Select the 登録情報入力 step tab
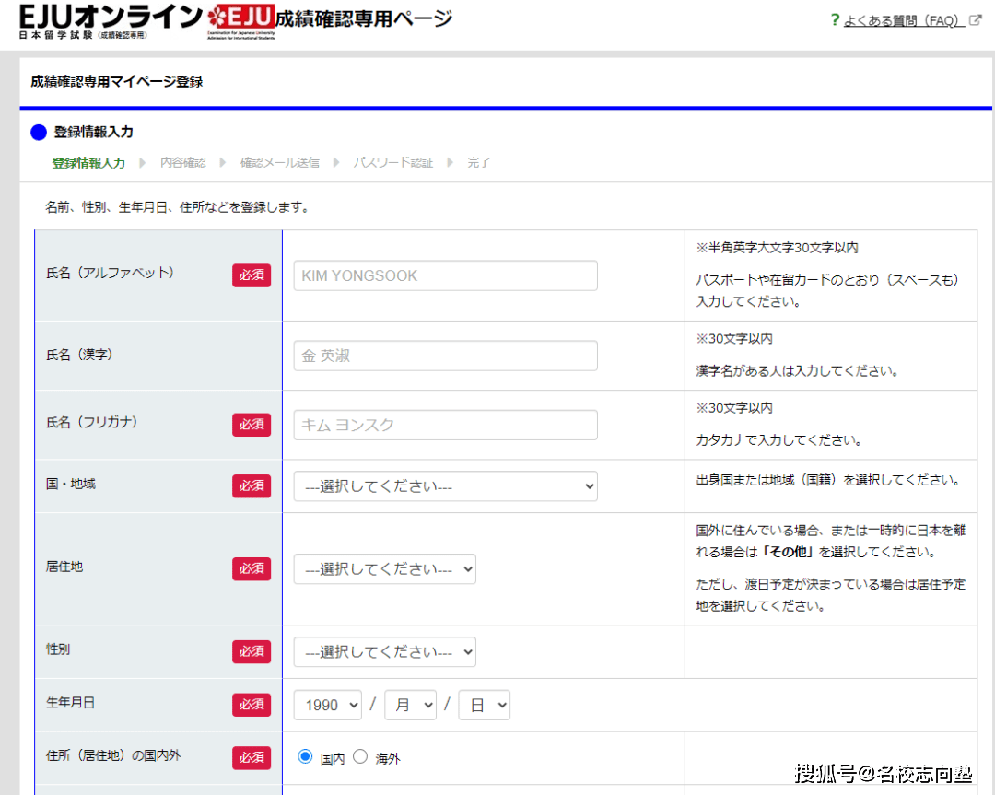 tap(88, 163)
